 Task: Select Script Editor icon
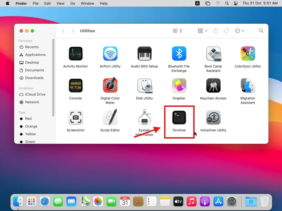pos(110,117)
